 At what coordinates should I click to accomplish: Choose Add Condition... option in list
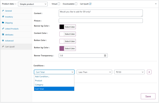pos(54,77)
